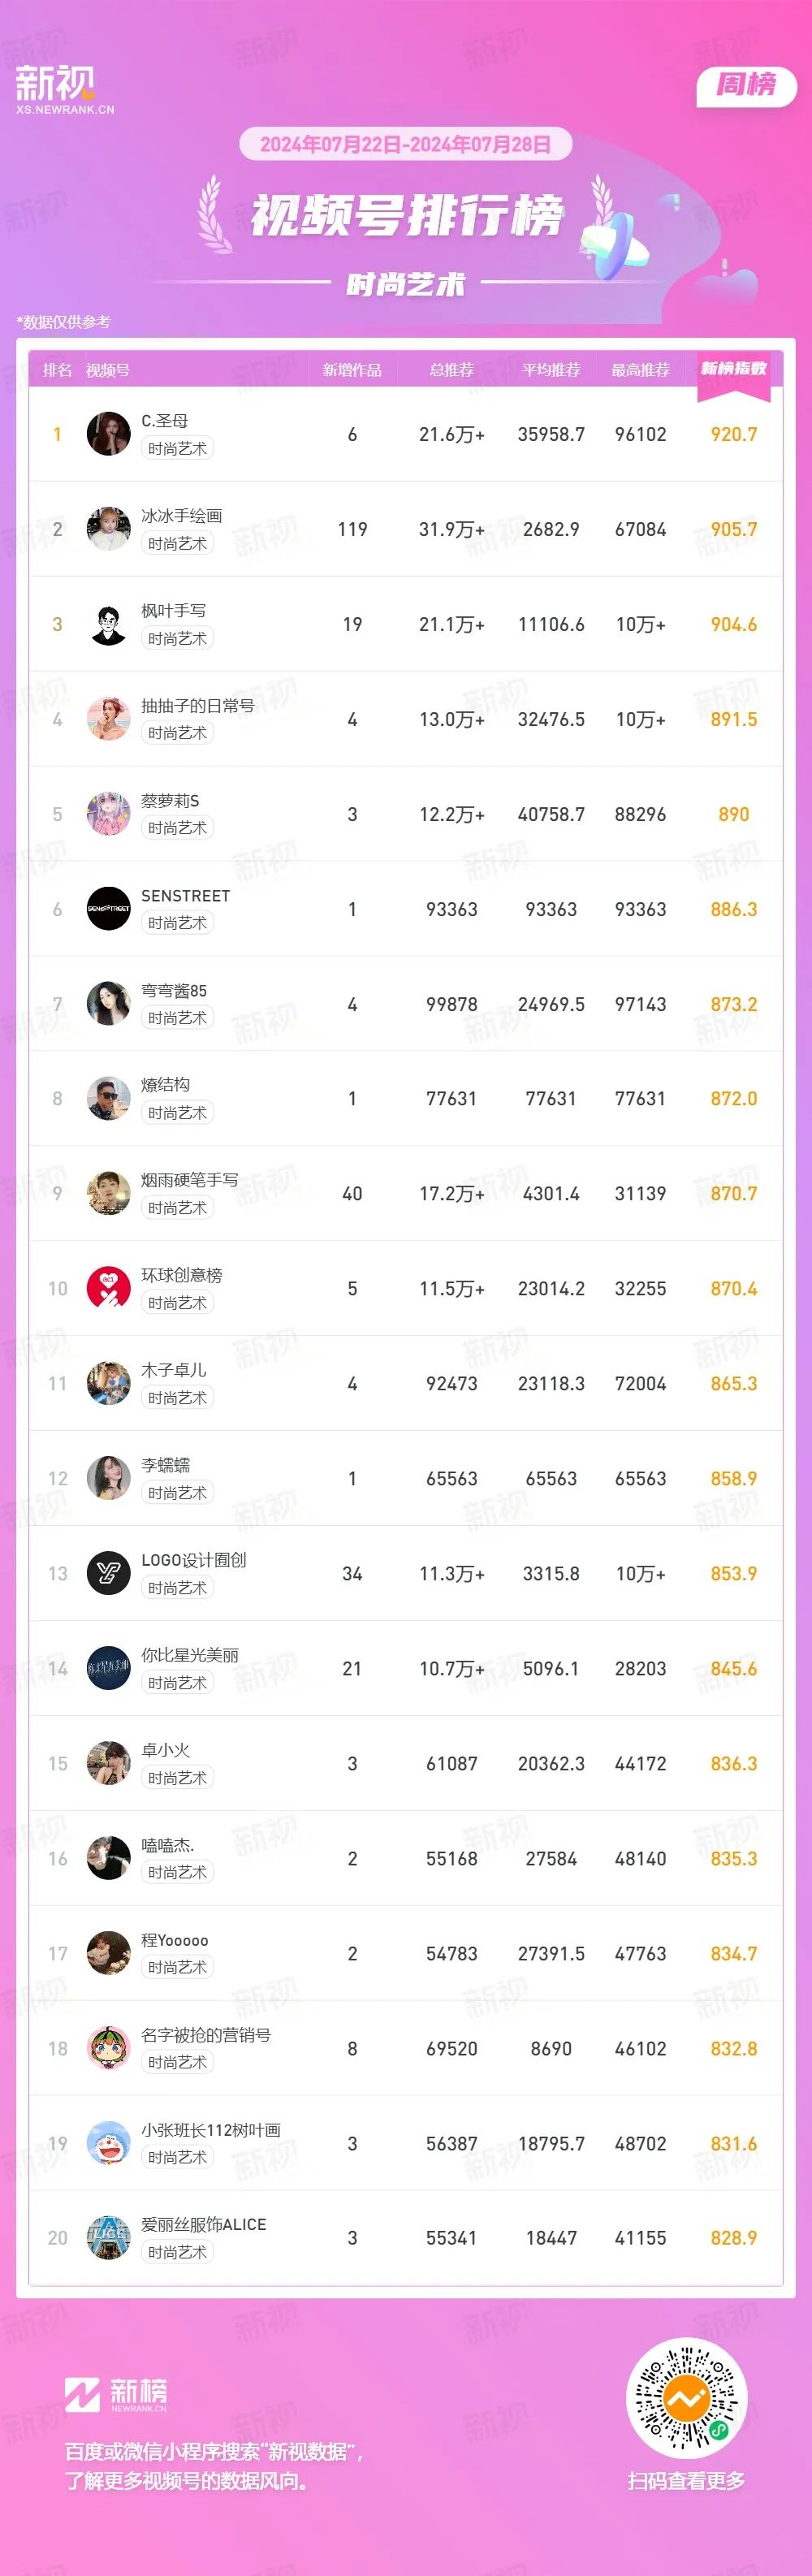The height and width of the screenshot is (2576, 812).
Task: Click 冰冰手绘画 avatar image
Action: pos(108,529)
